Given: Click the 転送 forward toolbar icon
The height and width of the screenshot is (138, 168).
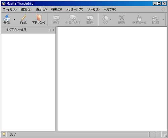Looking at the screenshot, I should pyautogui.click(x=90, y=20).
